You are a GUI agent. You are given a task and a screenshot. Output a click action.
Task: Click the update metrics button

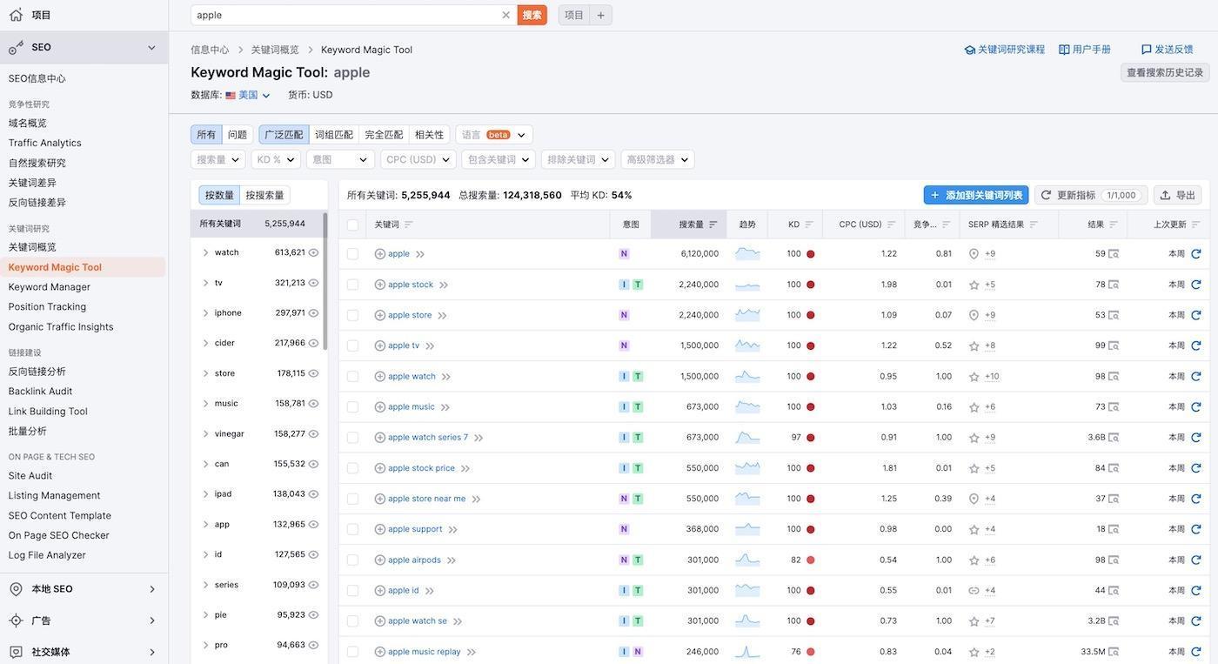pos(1091,195)
